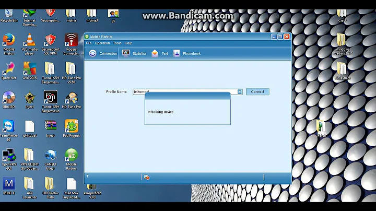Select the Inject WinRAR archive icon

click(50, 129)
